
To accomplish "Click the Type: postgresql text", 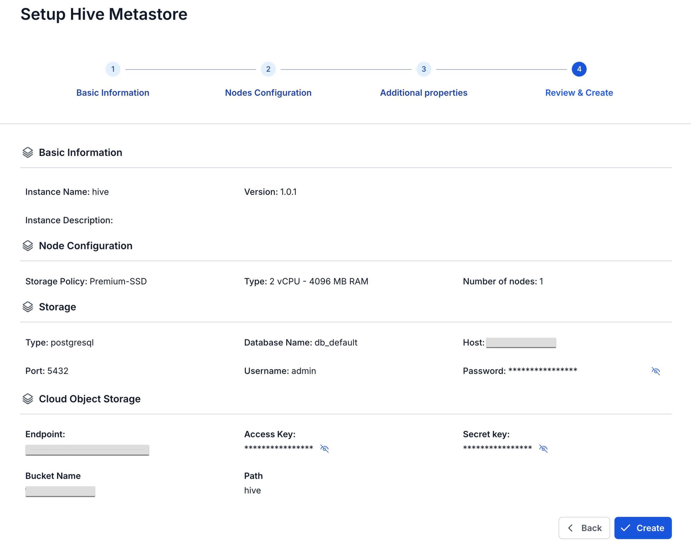I will click(60, 342).
